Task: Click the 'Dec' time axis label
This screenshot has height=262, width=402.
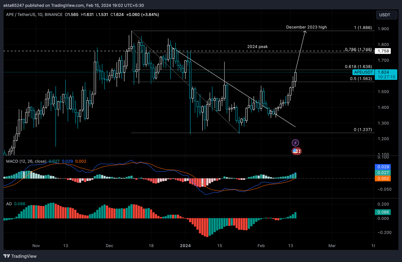Action: click(109, 246)
